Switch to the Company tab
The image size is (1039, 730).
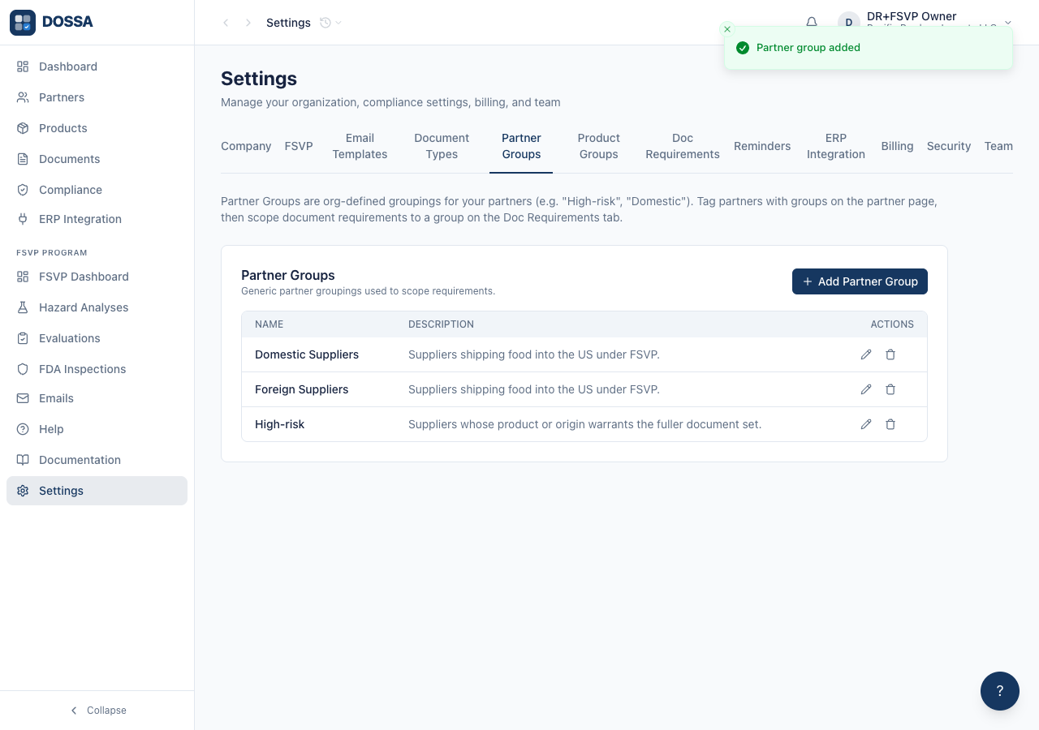pos(246,146)
